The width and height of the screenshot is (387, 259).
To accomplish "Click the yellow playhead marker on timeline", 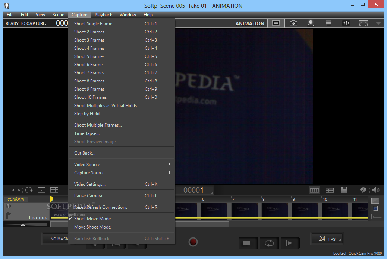I will coord(51,199).
